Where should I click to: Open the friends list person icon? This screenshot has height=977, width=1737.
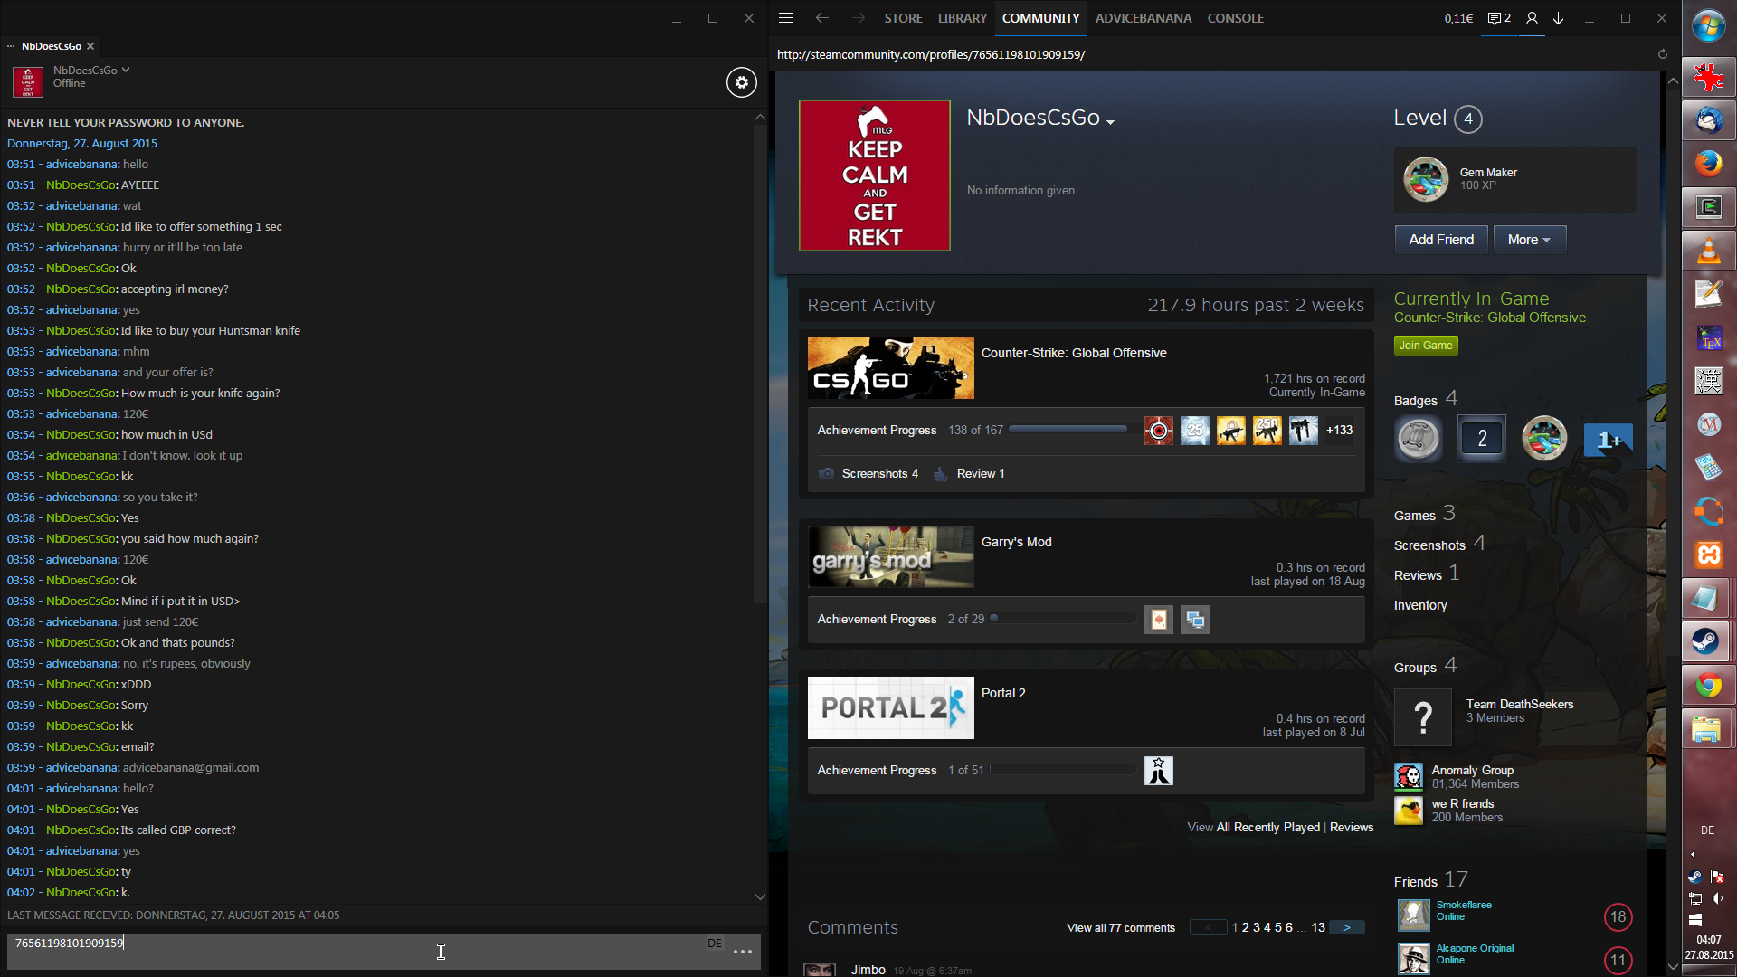pyautogui.click(x=1532, y=18)
